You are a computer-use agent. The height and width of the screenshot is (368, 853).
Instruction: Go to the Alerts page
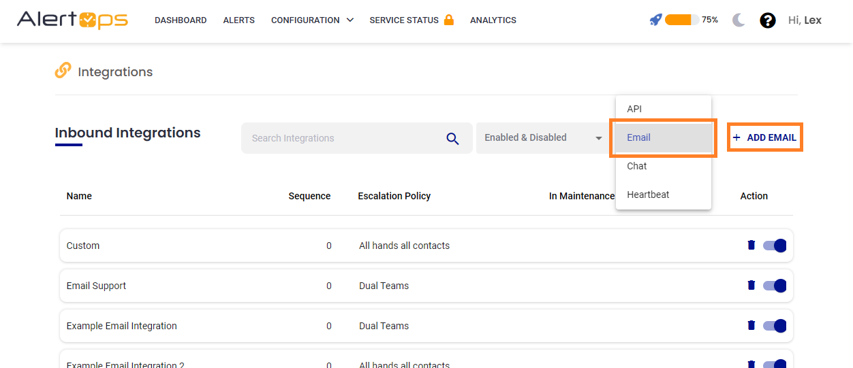pyautogui.click(x=238, y=20)
